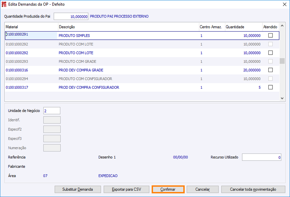Tick Atendido checkbox for PRODUTO SIMPLES
The width and height of the screenshot is (290, 197).
[270, 35]
